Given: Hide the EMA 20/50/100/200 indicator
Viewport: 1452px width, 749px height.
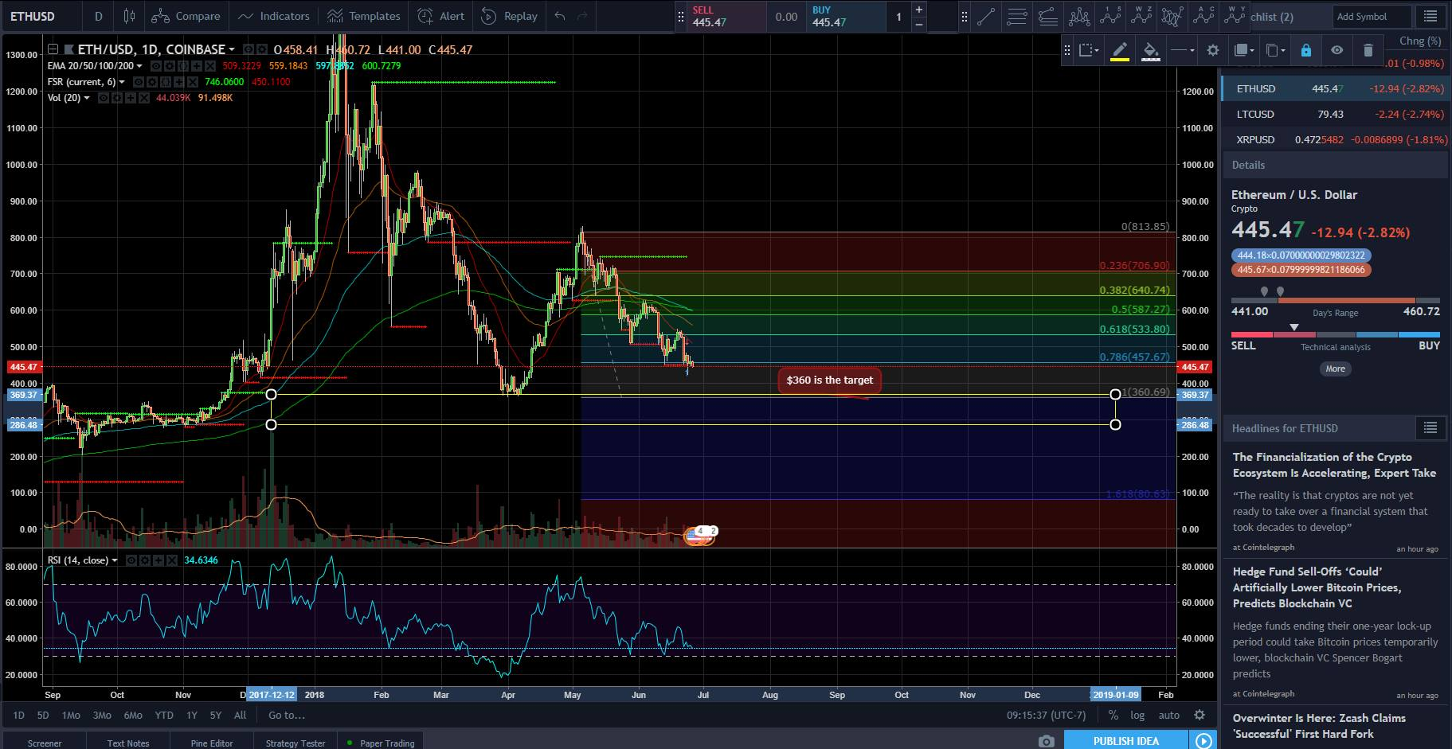Looking at the screenshot, I should pyautogui.click(x=156, y=66).
